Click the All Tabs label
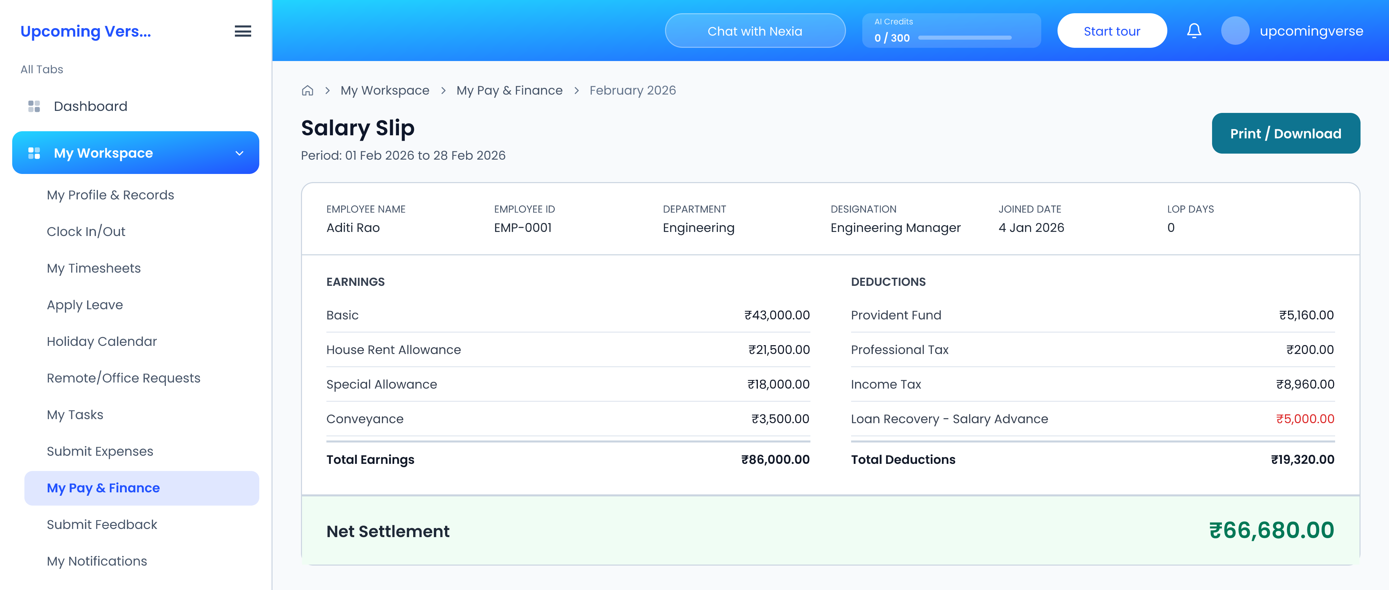The height and width of the screenshot is (590, 1389). click(41, 70)
